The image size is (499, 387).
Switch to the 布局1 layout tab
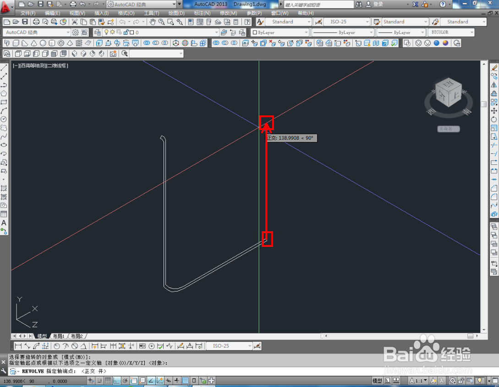click(x=59, y=336)
